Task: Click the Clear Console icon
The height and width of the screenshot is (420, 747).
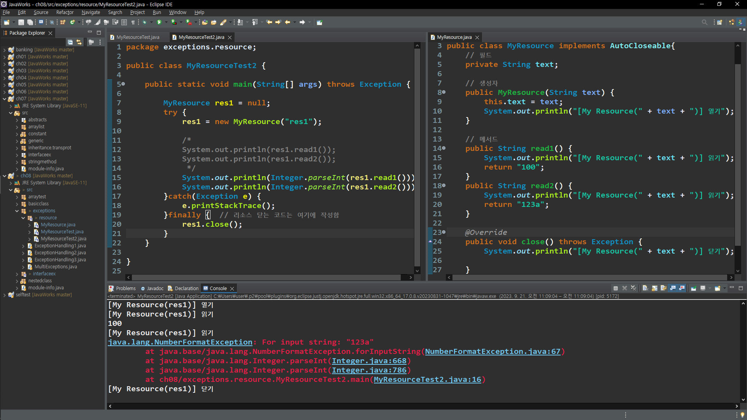Action: (645, 288)
